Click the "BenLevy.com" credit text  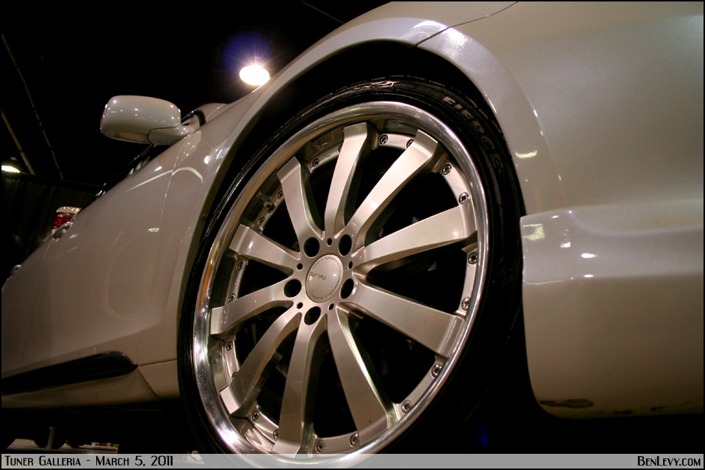click(668, 461)
